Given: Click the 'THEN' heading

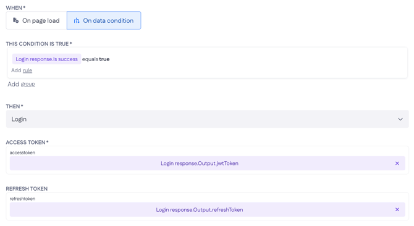Looking at the screenshot, I should tap(15, 106).
